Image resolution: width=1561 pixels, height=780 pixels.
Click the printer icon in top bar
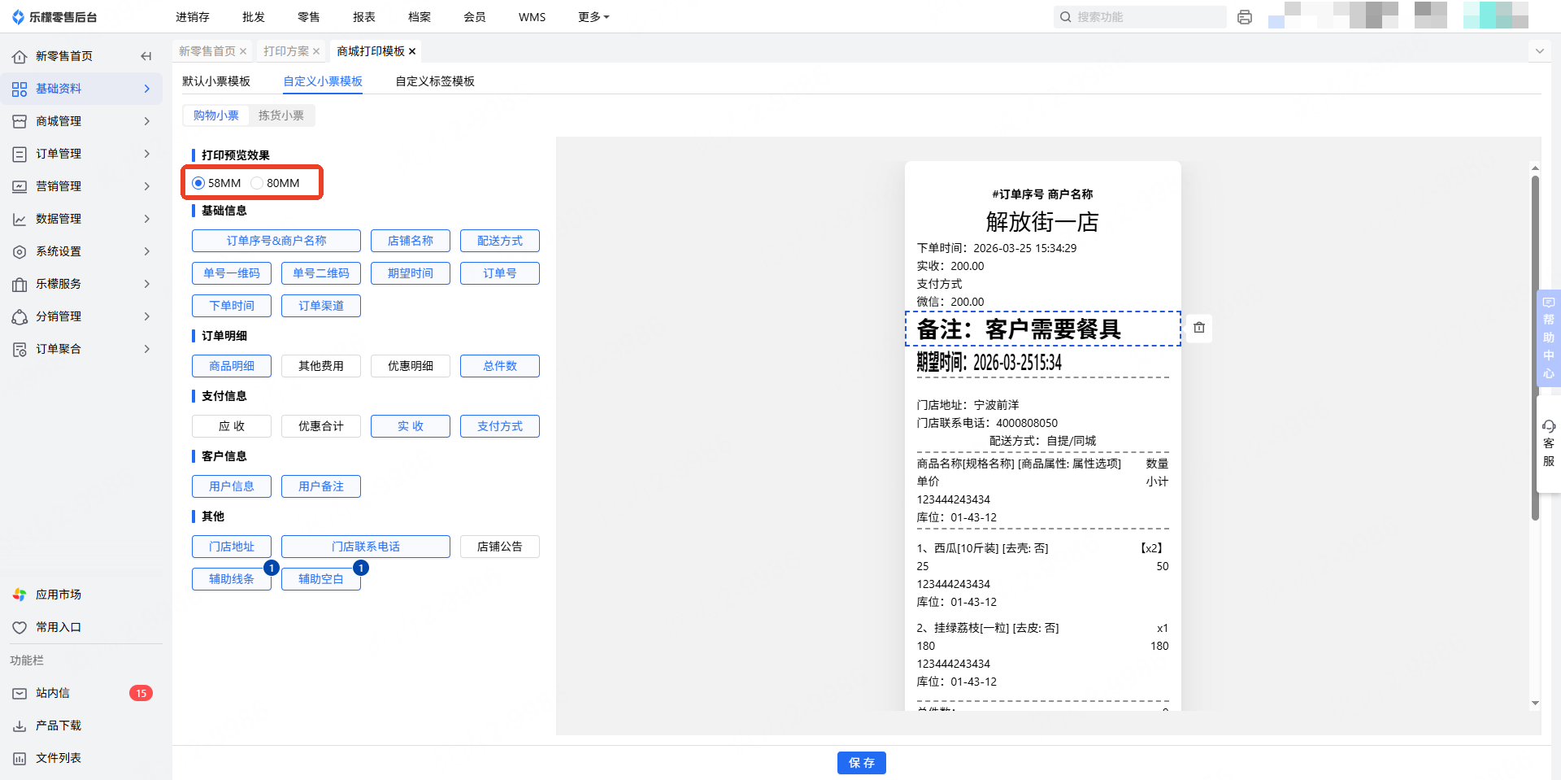1244,17
